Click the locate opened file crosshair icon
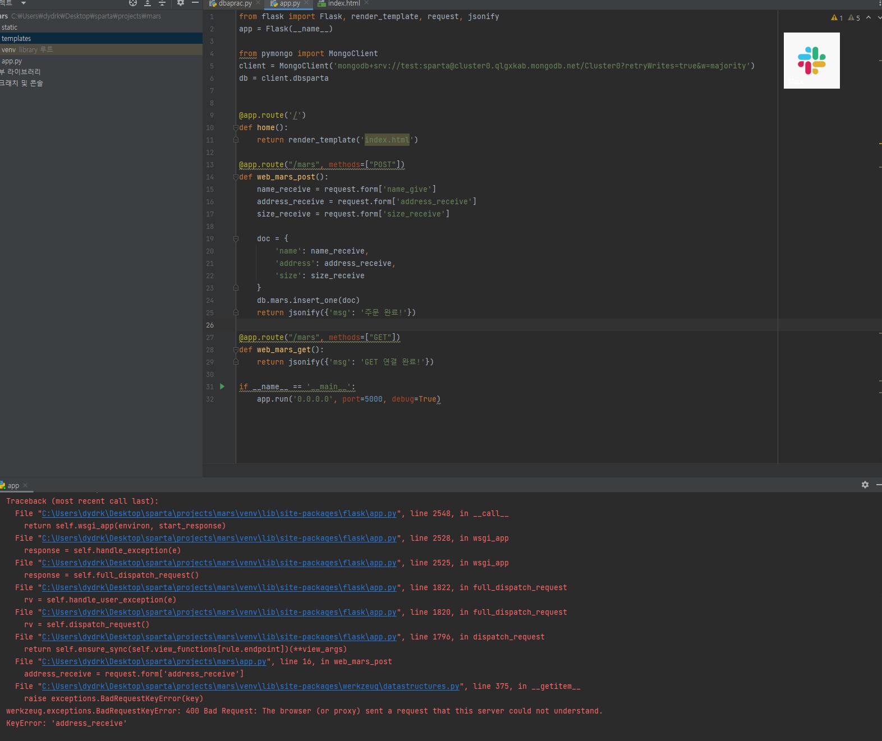This screenshot has height=741, width=882. pos(133,3)
